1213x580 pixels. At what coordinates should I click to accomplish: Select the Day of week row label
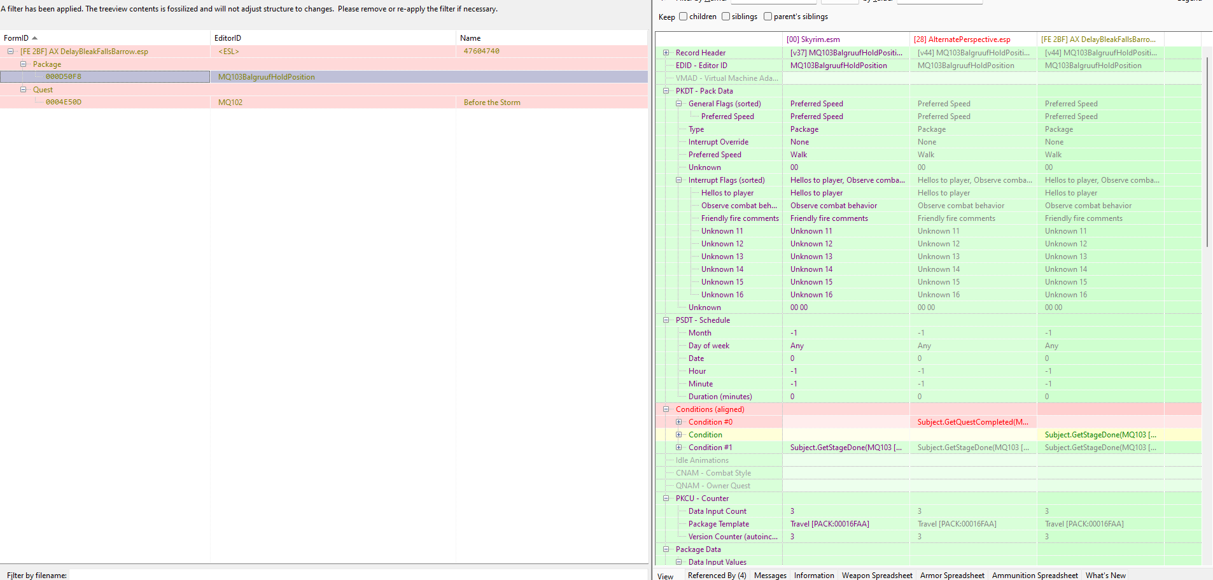709,346
